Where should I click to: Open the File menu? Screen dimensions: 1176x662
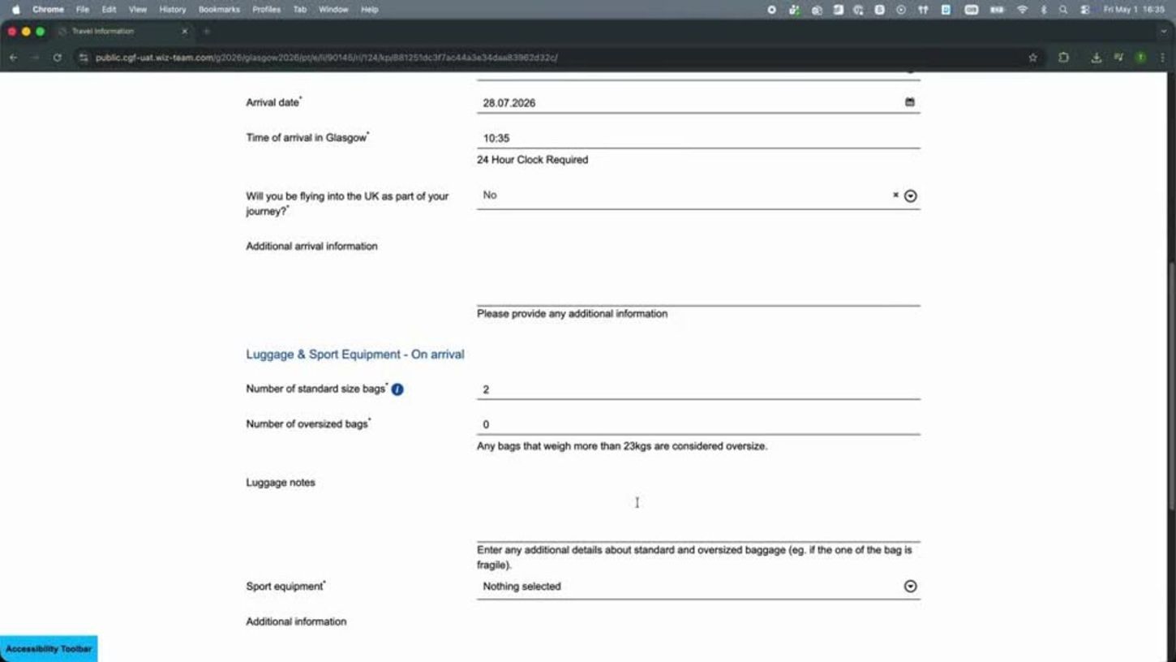click(83, 10)
